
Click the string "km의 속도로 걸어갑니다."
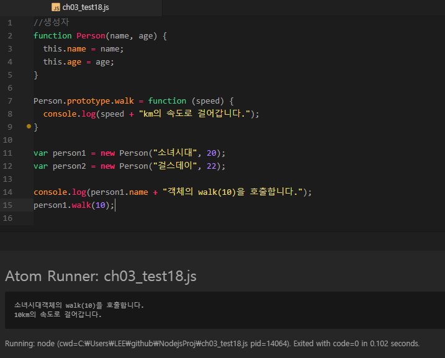(x=195, y=114)
